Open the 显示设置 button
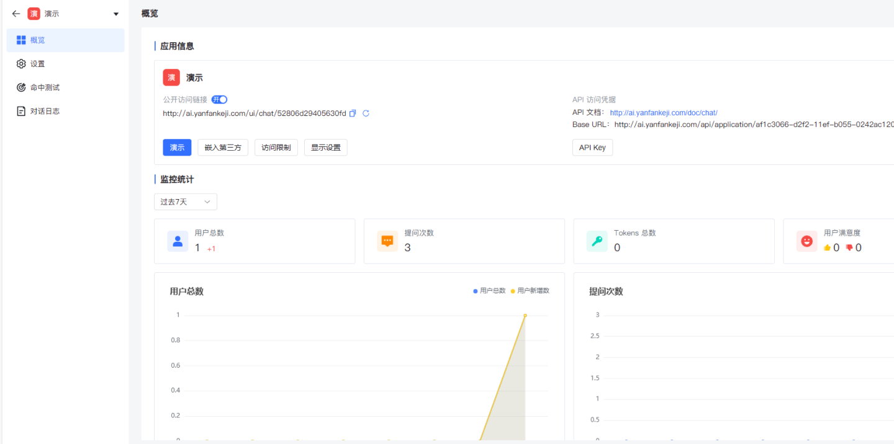 coord(326,148)
